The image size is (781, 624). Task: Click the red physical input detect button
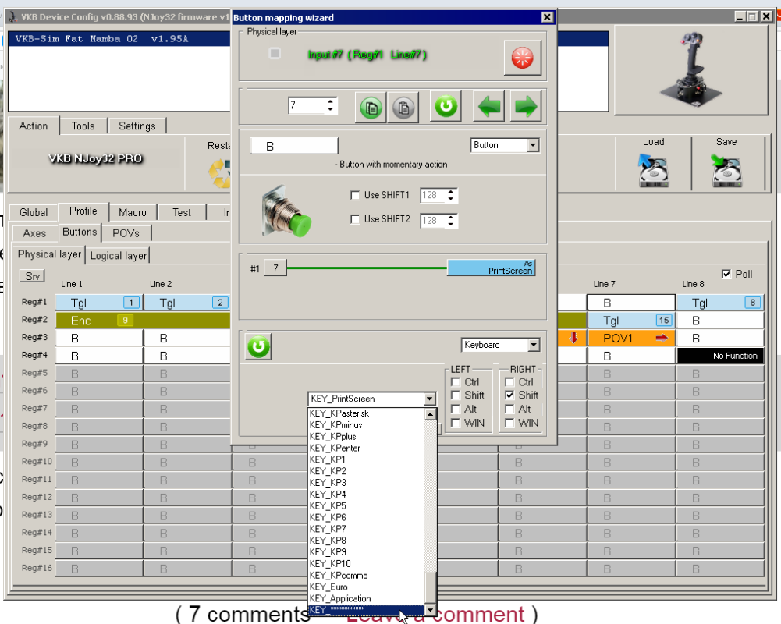coord(522,58)
